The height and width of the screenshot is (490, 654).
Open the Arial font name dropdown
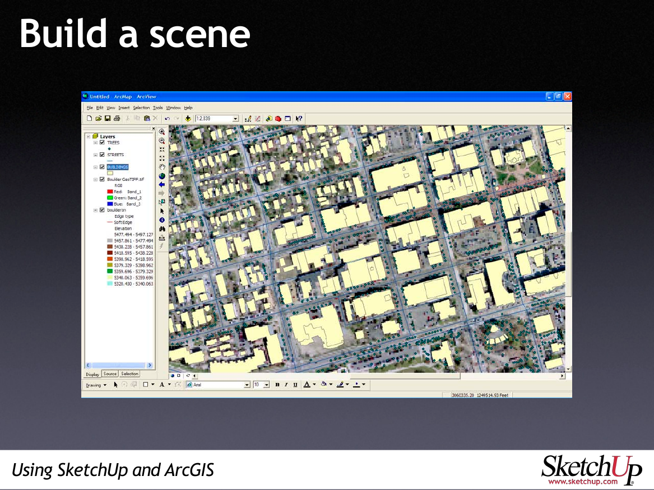click(x=247, y=385)
